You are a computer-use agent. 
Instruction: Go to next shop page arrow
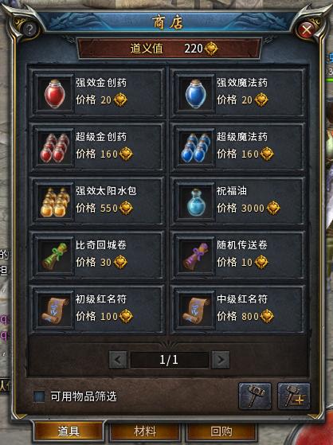click(221, 360)
